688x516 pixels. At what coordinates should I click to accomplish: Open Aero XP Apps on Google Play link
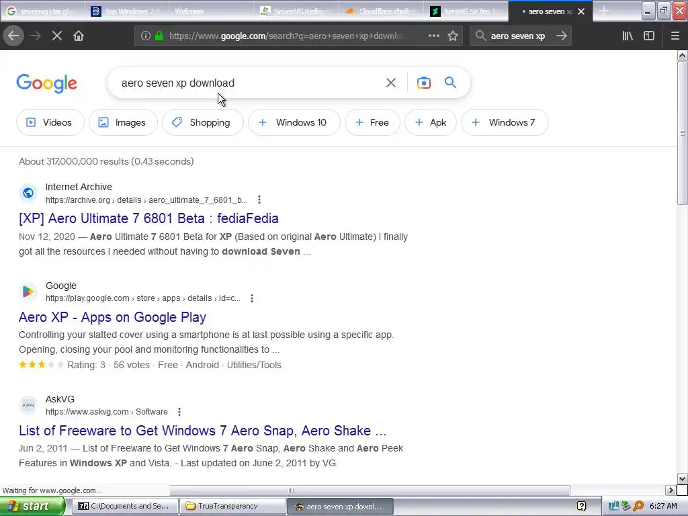112,317
